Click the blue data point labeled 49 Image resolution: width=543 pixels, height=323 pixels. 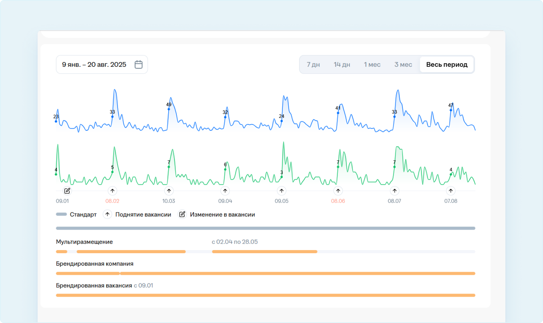[169, 109]
